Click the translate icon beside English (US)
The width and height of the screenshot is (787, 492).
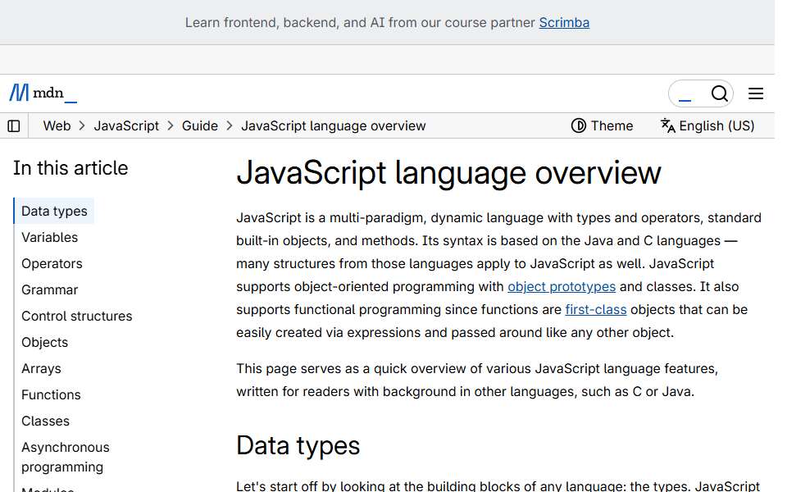[x=667, y=125]
